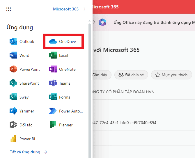Select the Mục yêu thích filter tab
Screen dimensions: 195x158
171,75
